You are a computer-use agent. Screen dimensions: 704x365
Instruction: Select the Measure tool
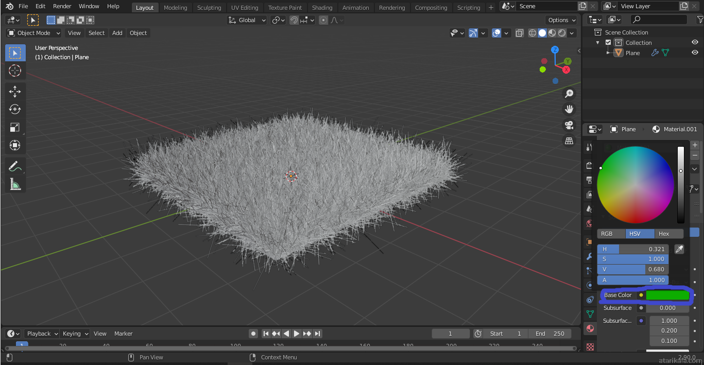15,184
